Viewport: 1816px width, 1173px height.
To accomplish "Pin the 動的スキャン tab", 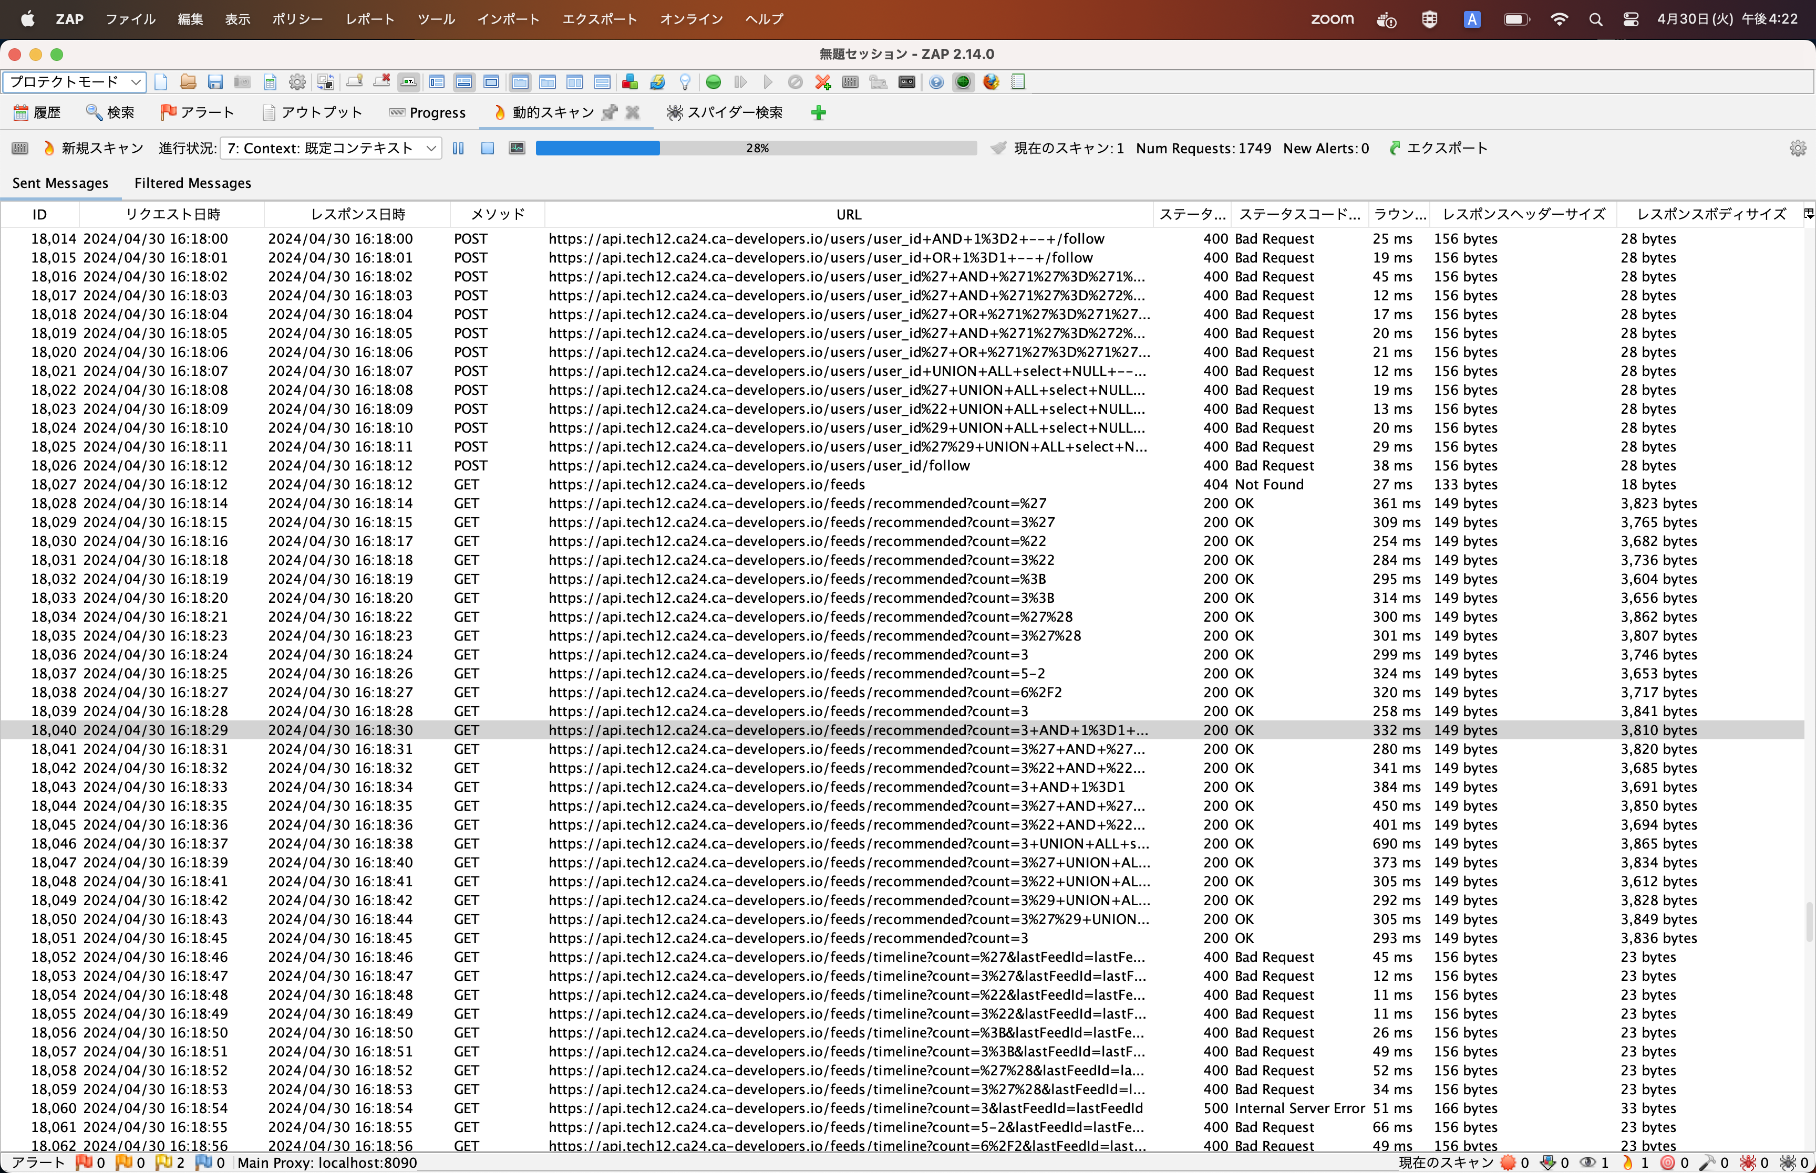I will click(x=610, y=113).
